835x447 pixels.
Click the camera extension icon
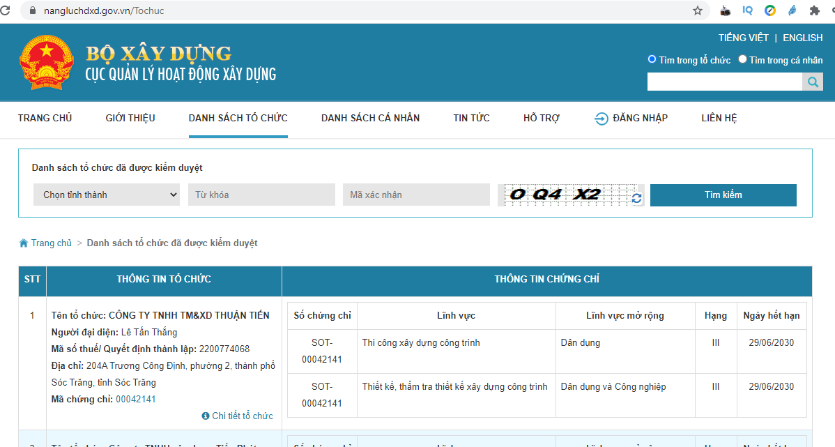tap(726, 10)
